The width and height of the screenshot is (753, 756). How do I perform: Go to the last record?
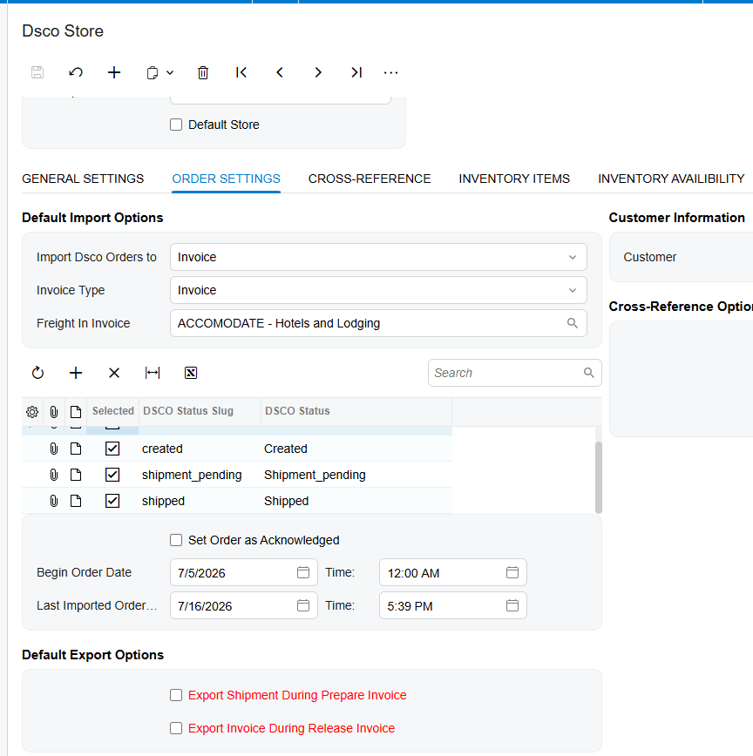click(356, 73)
